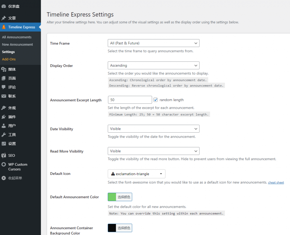
Task: Click the Note: You can override code note
Action: [166, 213]
